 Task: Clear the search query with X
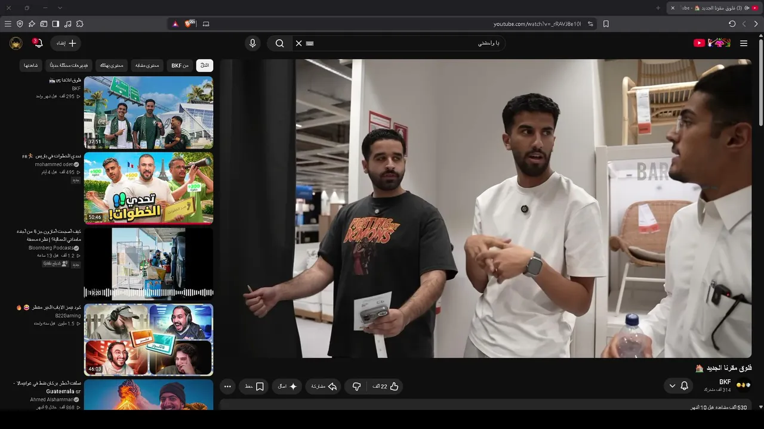pyautogui.click(x=299, y=43)
